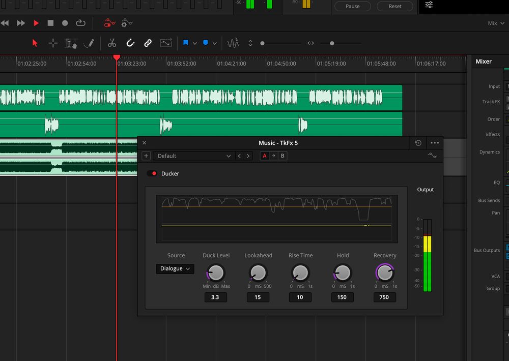Open the Dialogue source dropdown
The width and height of the screenshot is (509, 361).
tap(175, 268)
